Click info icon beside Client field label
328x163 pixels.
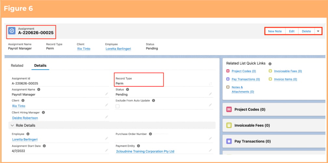tap(23, 101)
